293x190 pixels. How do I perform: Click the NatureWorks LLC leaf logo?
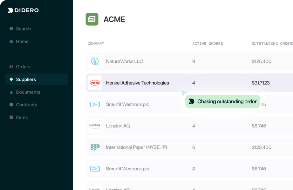pos(95,61)
